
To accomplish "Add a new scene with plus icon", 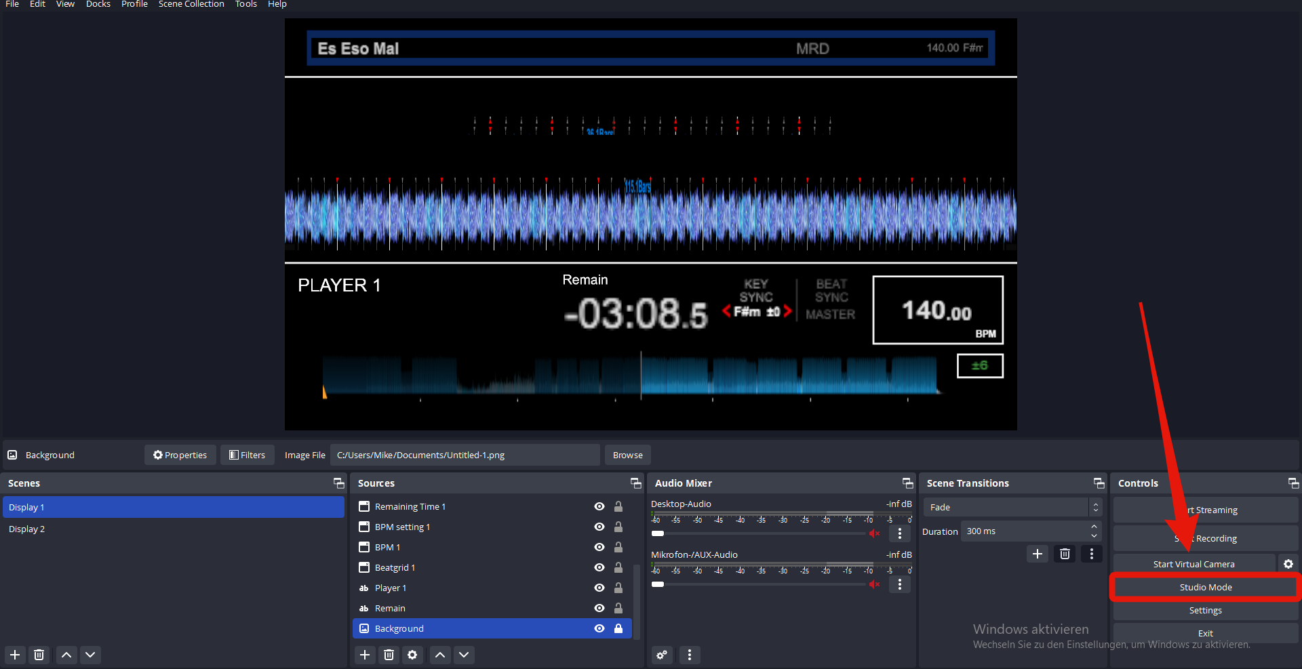I will [x=15, y=655].
